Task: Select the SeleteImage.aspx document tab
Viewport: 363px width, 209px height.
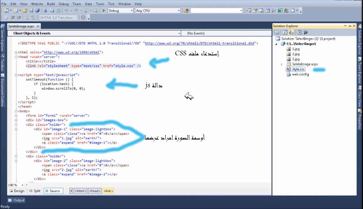Action: pyautogui.click(x=21, y=27)
